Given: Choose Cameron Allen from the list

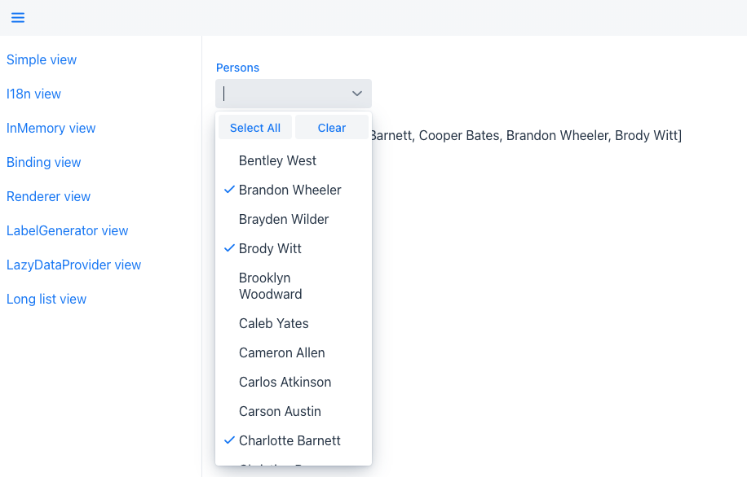Looking at the screenshot, I should [x=281, y=352].
